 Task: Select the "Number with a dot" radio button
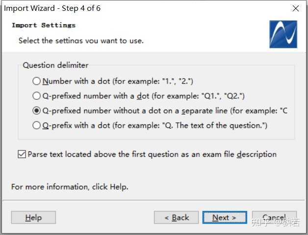pos(37,81)
